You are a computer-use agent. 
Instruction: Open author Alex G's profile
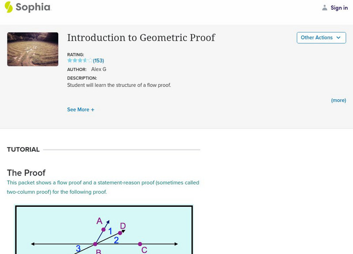coord(98,69)
